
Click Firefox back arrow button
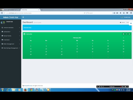[2, 13]
